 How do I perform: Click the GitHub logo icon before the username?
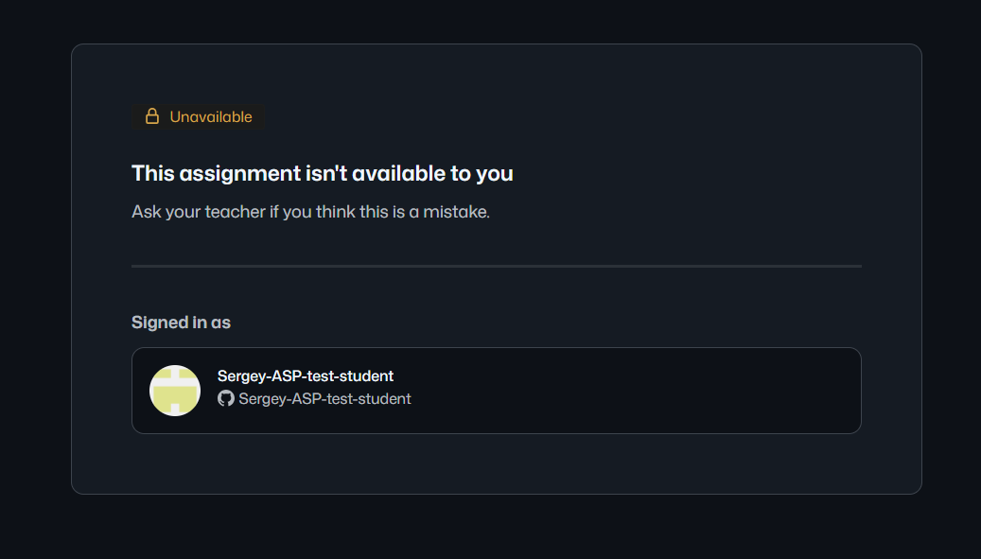[226, 398]
